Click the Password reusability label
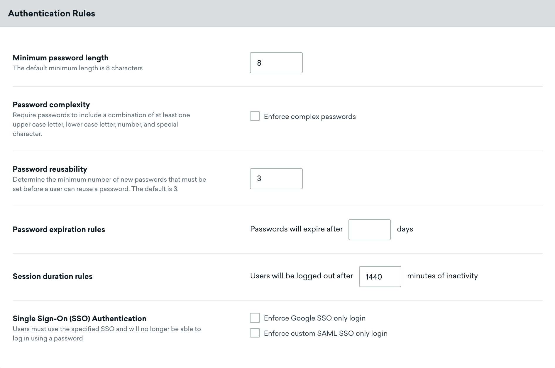 [50, 169]
